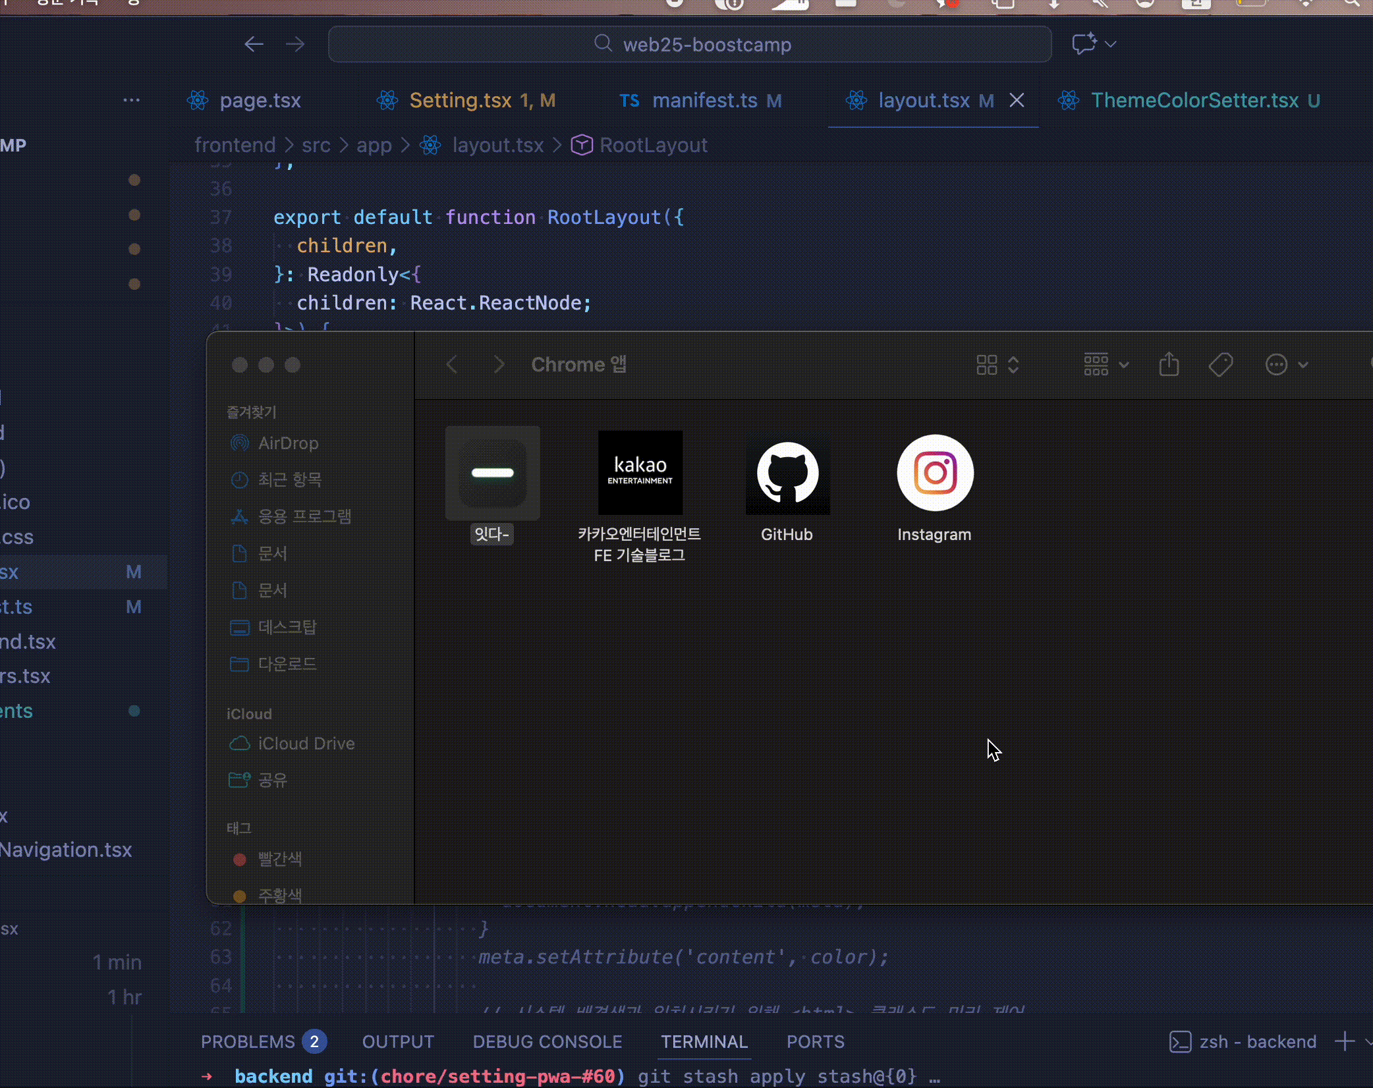
Task: Open the 잇다- Chrome app icon
Action: tap(493, 473)
